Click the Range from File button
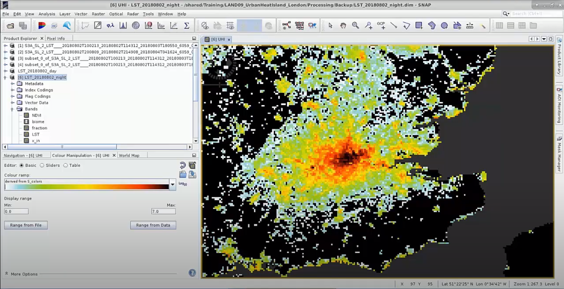The width and height of the screenshot is (564, 289). point(26,225)
